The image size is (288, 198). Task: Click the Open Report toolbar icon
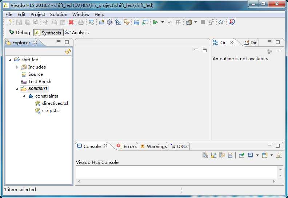[x=189, y=22]
